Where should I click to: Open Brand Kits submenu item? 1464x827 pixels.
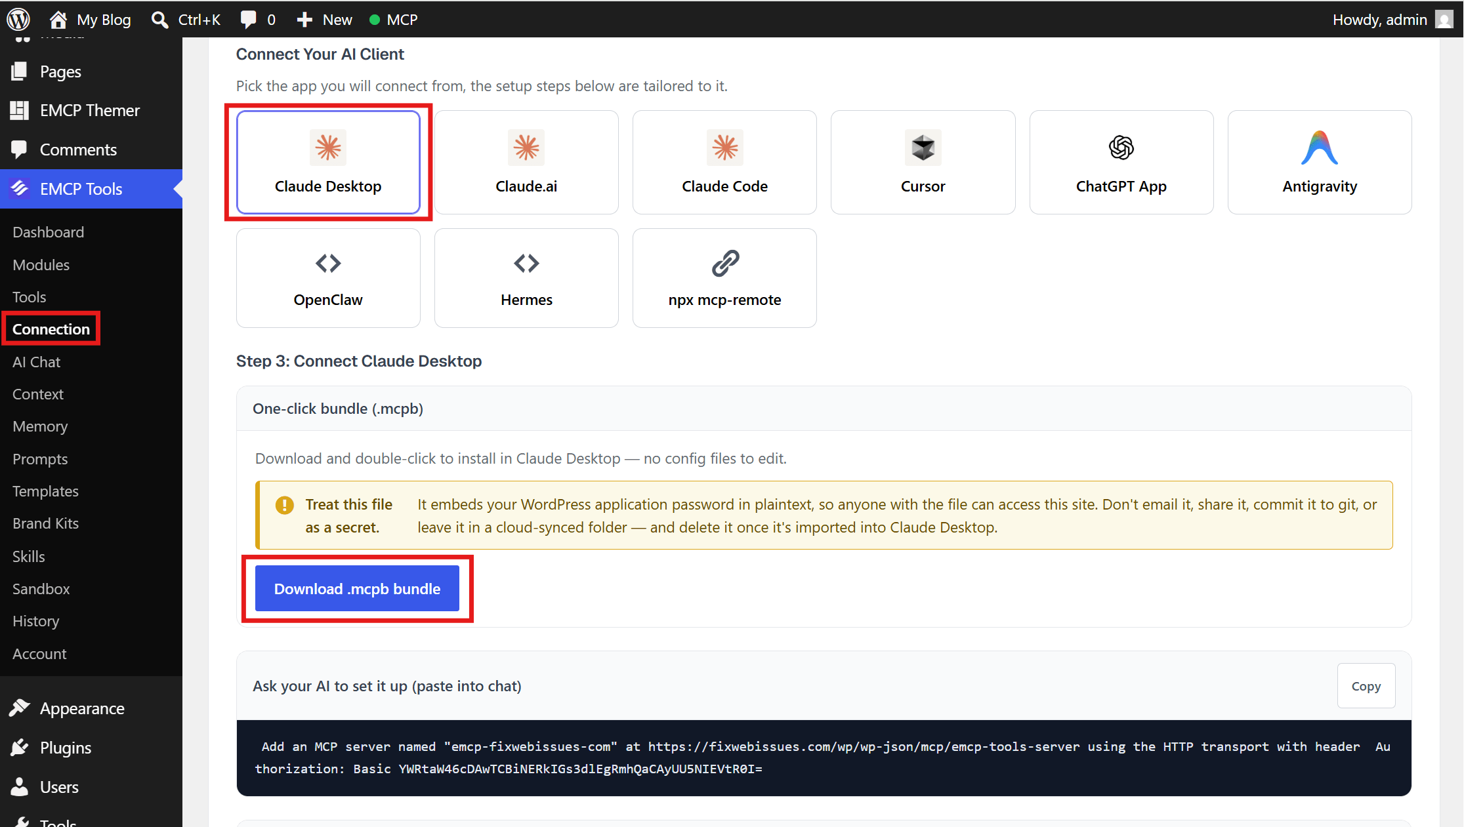[45, 523]
